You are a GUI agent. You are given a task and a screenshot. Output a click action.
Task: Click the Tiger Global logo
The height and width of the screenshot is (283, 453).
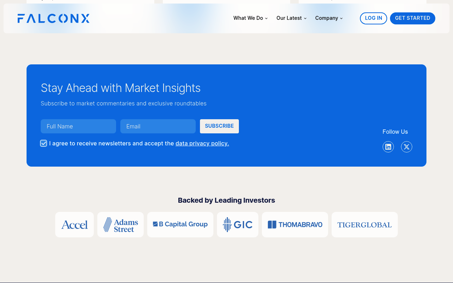point(365,225)
